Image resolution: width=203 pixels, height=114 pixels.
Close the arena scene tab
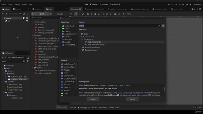point(80,9)
